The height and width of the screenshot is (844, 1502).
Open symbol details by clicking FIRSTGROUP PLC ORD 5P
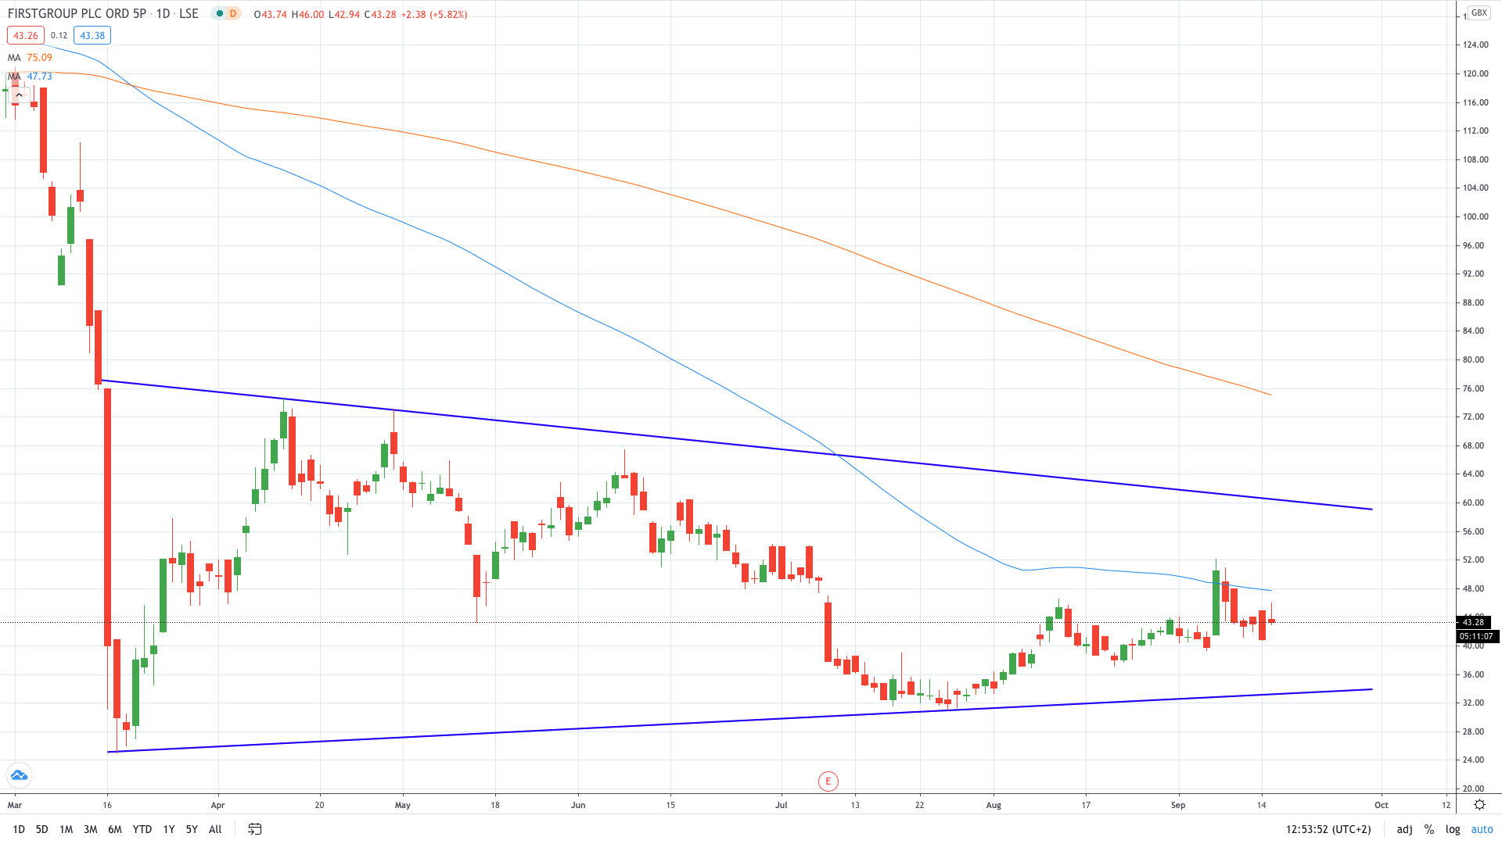point(78,13)
